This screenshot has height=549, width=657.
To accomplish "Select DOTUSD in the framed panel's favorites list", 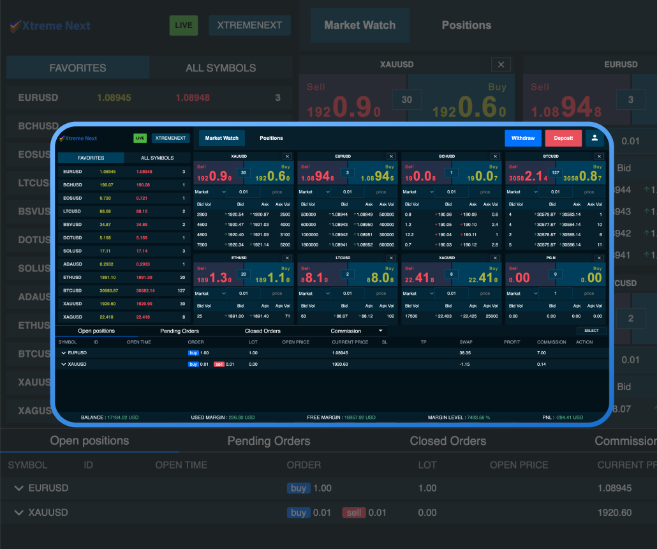I will [124, 238].
